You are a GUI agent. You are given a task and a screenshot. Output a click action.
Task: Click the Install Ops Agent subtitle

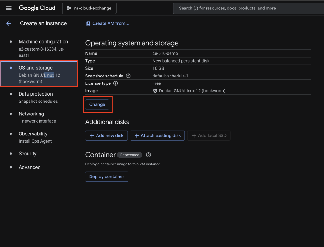[x=35, y=141]
